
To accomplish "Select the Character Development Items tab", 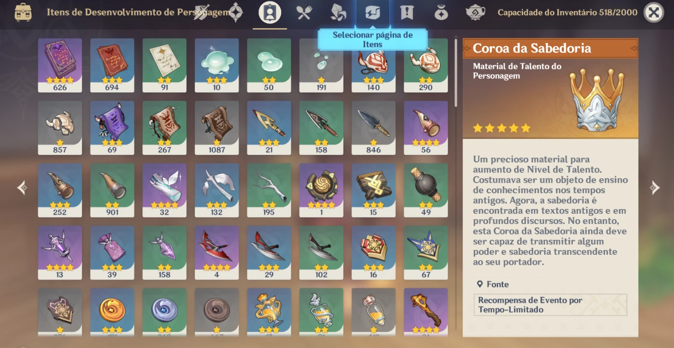I will 270,12.
